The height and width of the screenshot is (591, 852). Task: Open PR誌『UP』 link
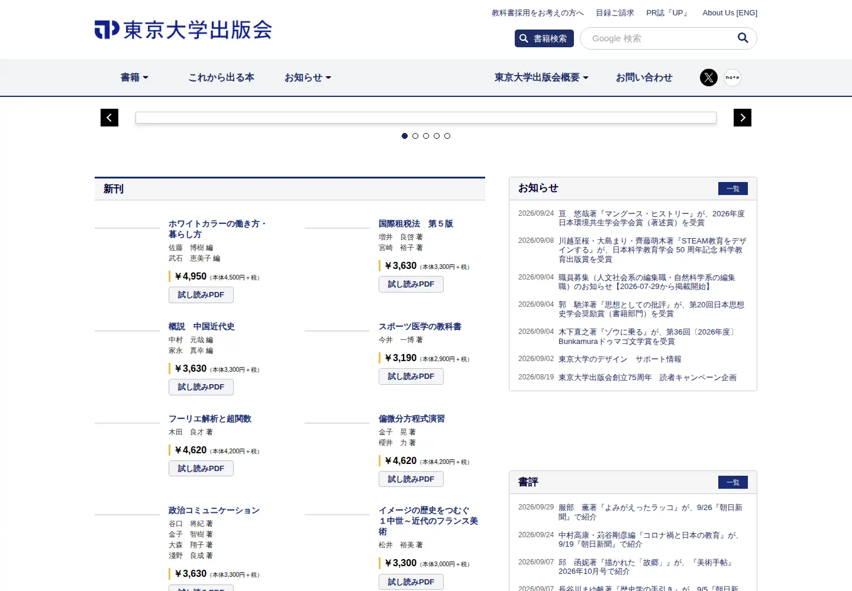[x=668, y=13]
